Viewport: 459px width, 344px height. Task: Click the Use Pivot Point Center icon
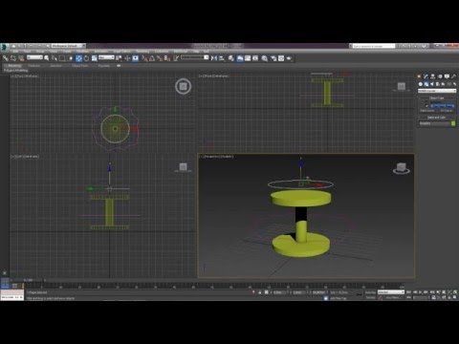point(119,58)
